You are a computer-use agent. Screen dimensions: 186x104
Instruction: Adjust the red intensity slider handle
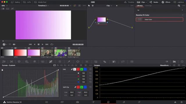tap(78, 76)
